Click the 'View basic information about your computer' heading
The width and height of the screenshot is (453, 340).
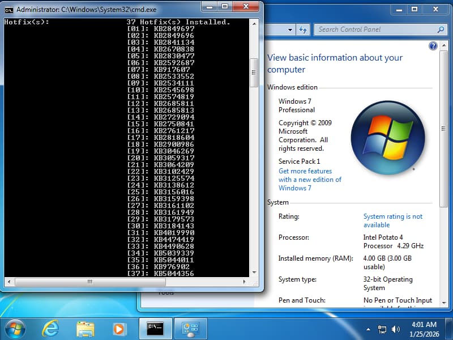pyautogui.click(x=335, y=63)
